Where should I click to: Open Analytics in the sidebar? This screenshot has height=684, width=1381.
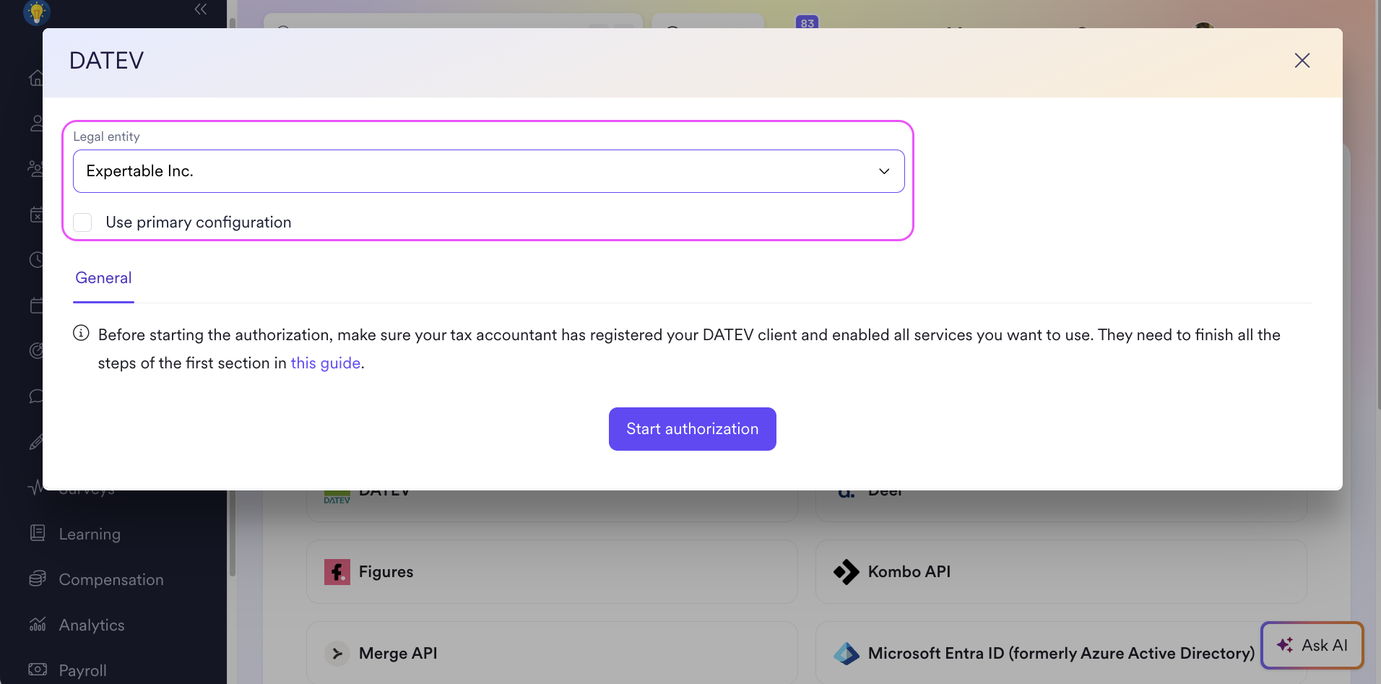(x=92, y=625)
